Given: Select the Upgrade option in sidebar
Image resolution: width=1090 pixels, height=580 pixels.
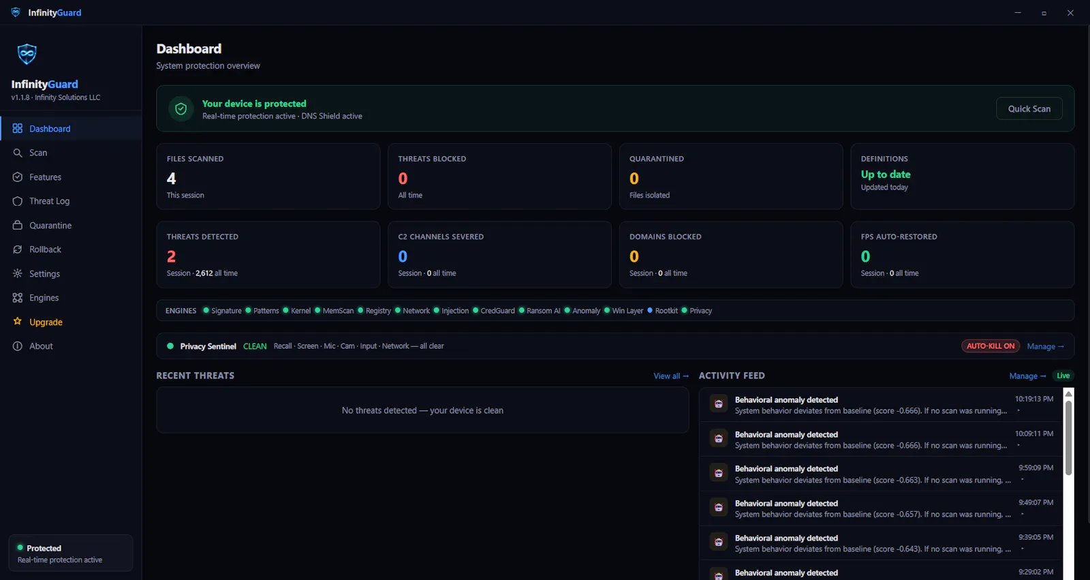Looking at the screenshot, I should (71, 322).
